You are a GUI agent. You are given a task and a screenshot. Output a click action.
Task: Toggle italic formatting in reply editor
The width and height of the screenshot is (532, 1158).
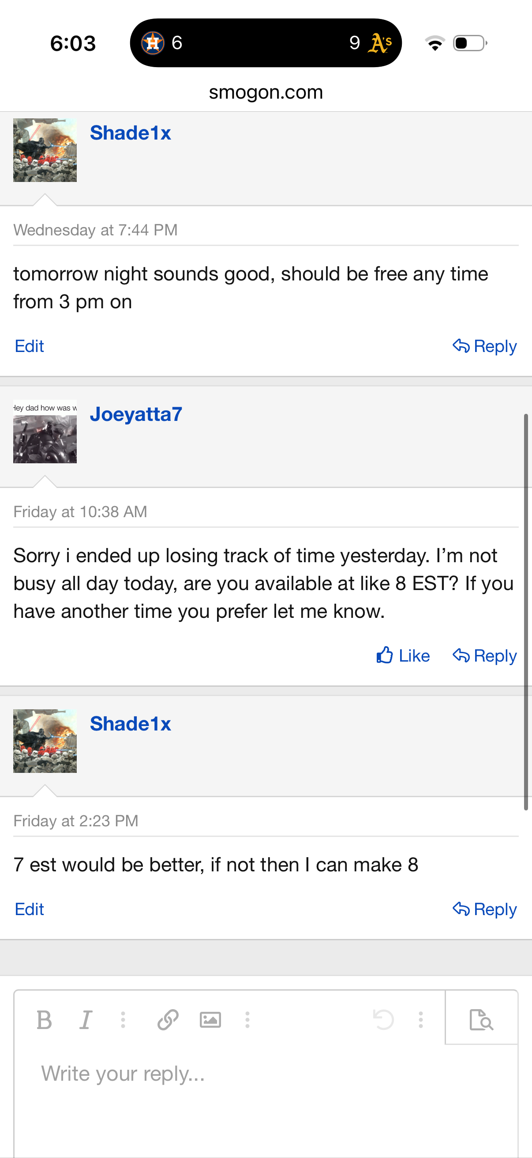pyautogui.click(x=85, y=1019)
